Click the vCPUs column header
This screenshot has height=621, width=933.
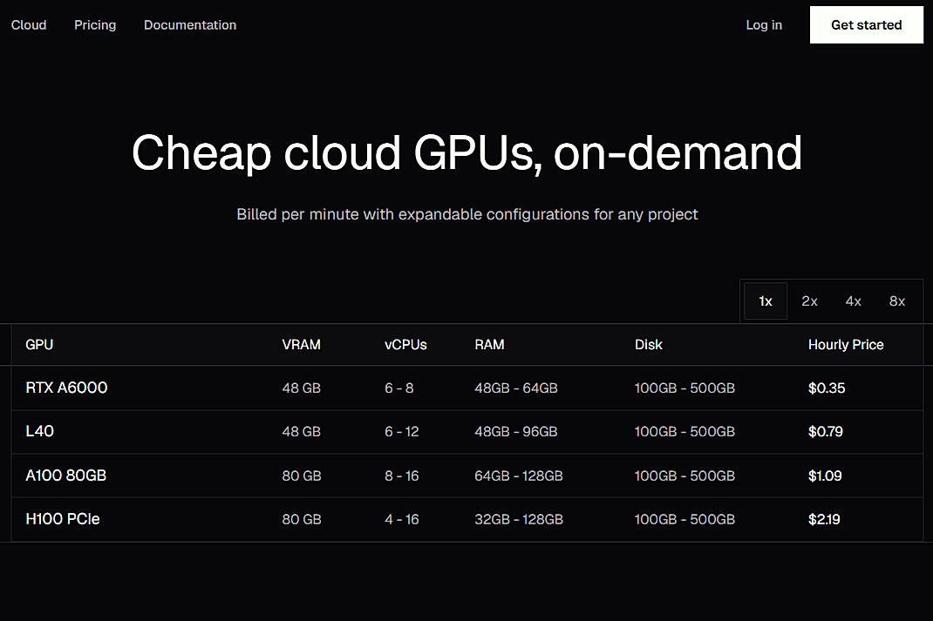click(x=405, y=345)
